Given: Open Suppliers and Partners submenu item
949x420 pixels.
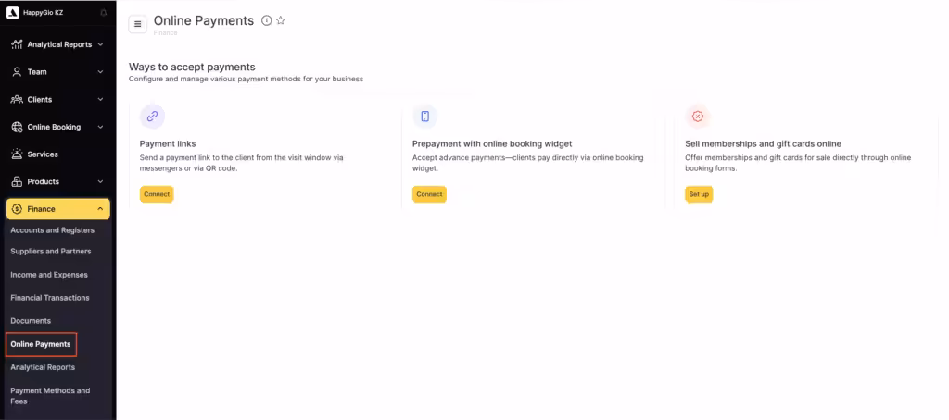Looking at the screenshot, I should [51, 252].
